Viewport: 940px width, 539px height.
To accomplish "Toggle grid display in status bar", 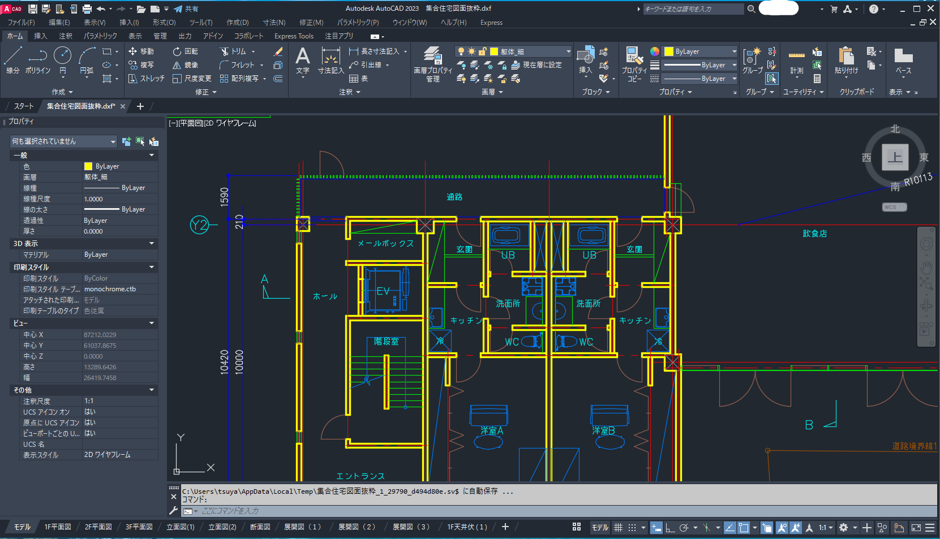I will coord(619,527).
